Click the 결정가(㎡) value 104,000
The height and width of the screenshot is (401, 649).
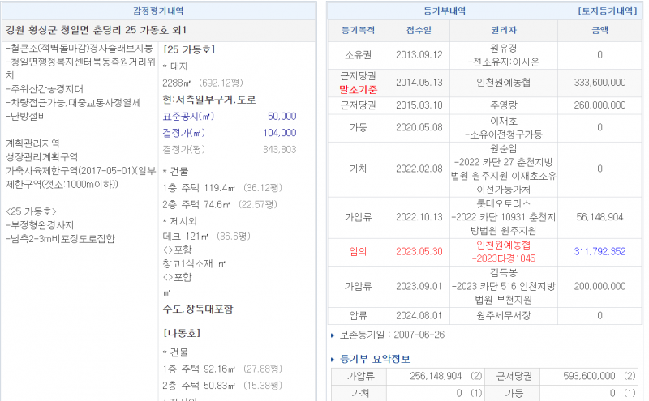tap(279, 133)
